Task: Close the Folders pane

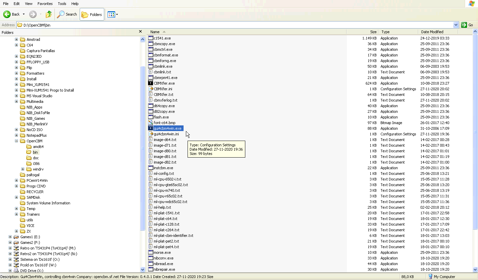Action: tap(140, 32)
